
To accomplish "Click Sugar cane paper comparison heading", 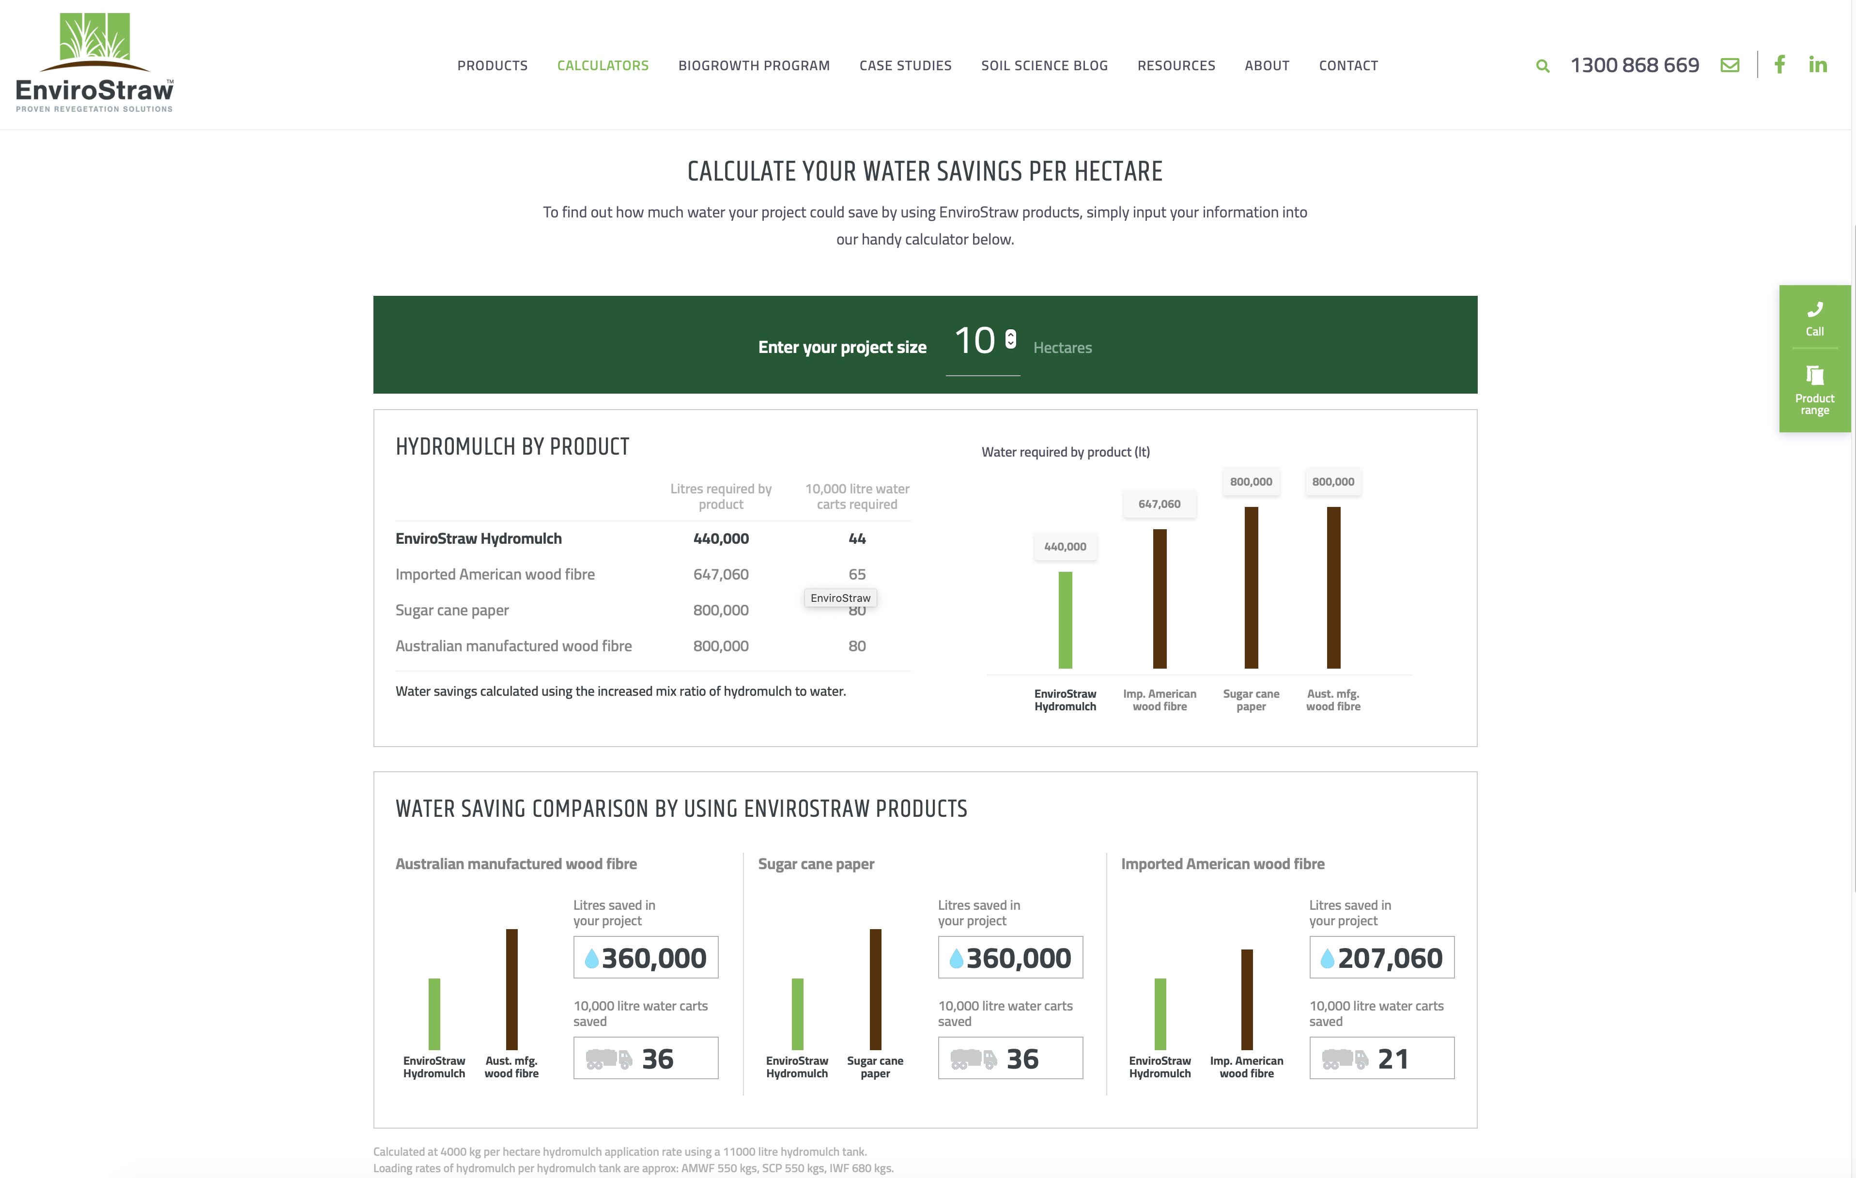I will pos(816,864).
